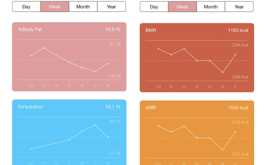
Task: Select the Day tab above BMR card
Action: [x=154, y=7]
